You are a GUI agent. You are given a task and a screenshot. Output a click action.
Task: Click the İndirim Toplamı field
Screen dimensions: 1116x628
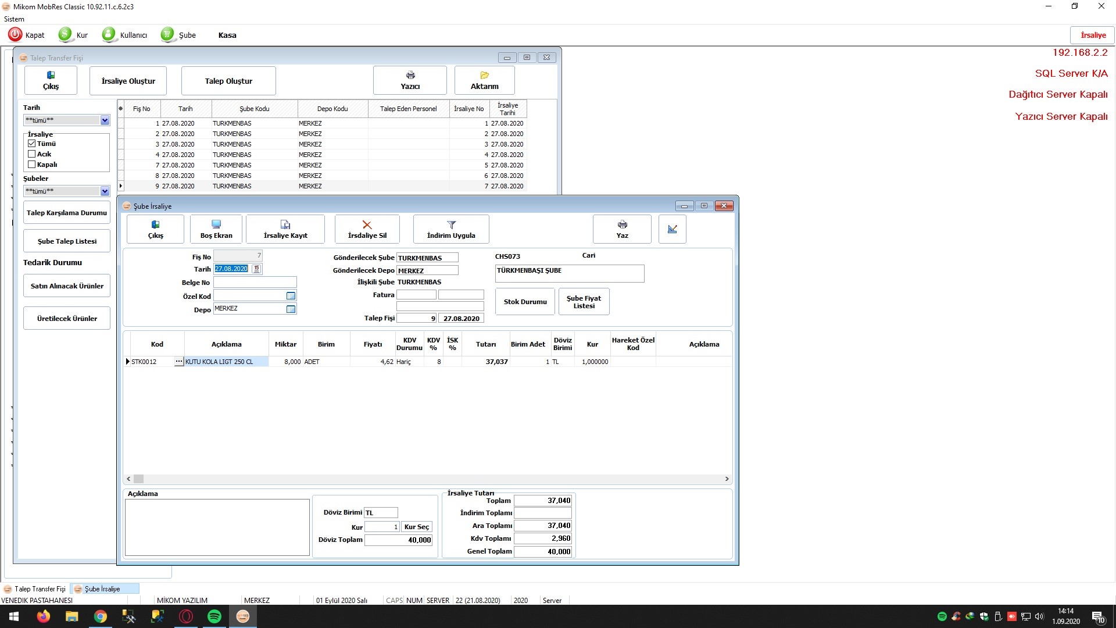[x=543, y=513]
